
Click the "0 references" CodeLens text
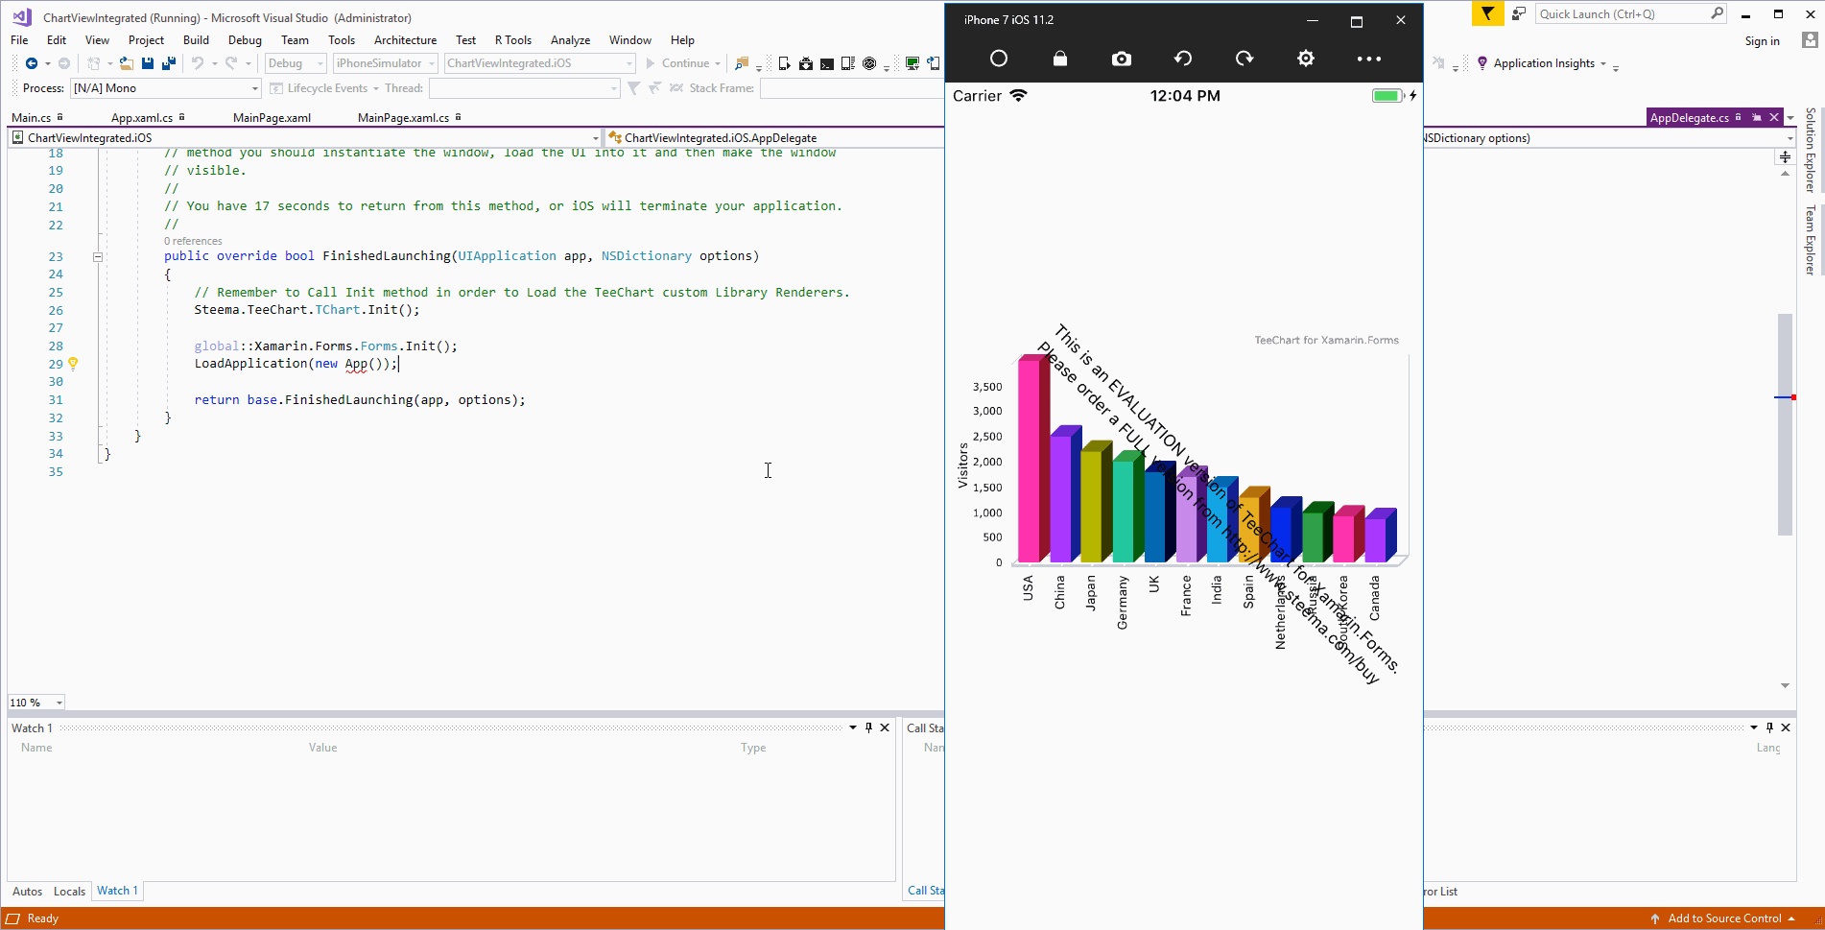pos(193,241)
